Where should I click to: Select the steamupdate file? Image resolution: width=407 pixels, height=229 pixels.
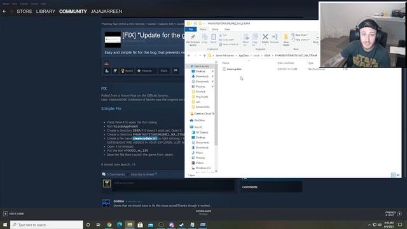click(234, 69)
